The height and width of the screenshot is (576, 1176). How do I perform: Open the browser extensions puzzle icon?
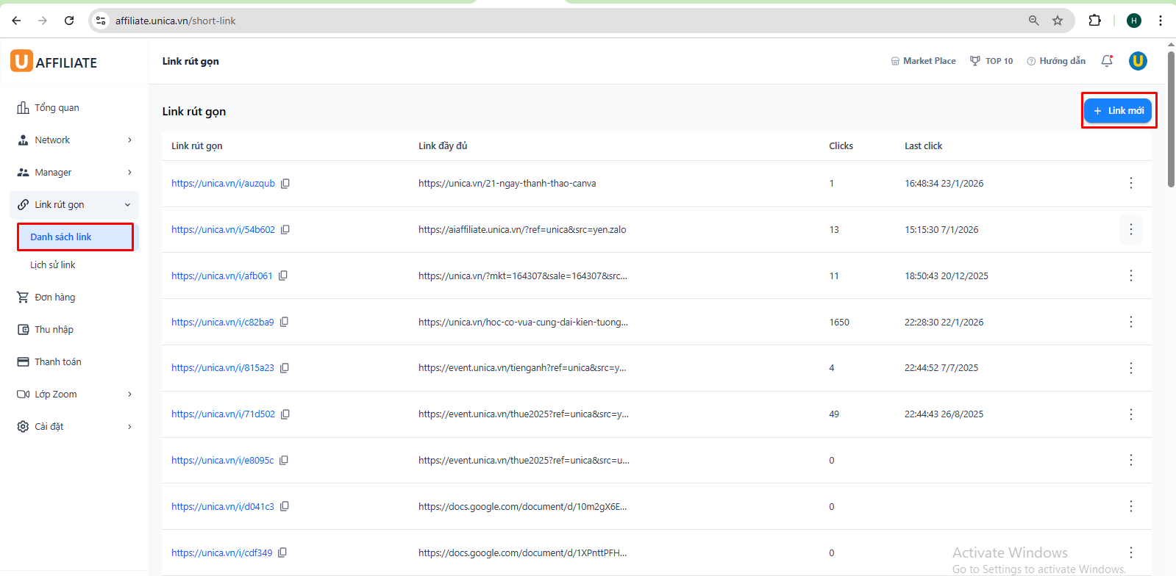[1094, 21]
